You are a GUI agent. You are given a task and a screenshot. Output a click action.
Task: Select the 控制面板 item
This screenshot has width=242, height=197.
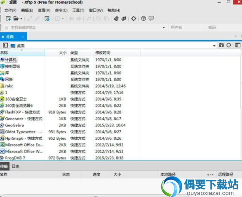point(13,66)
